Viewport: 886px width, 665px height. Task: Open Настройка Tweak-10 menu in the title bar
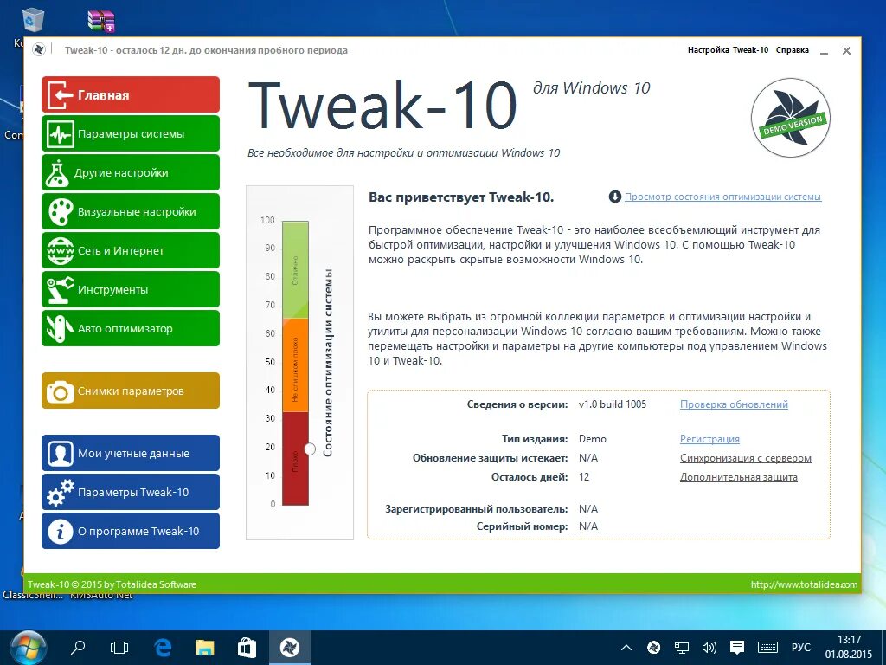(x=728, y=49)
